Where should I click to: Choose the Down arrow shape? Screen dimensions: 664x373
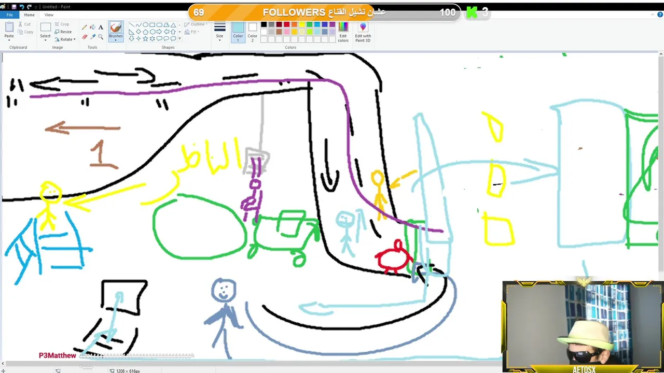click(131, 38)
